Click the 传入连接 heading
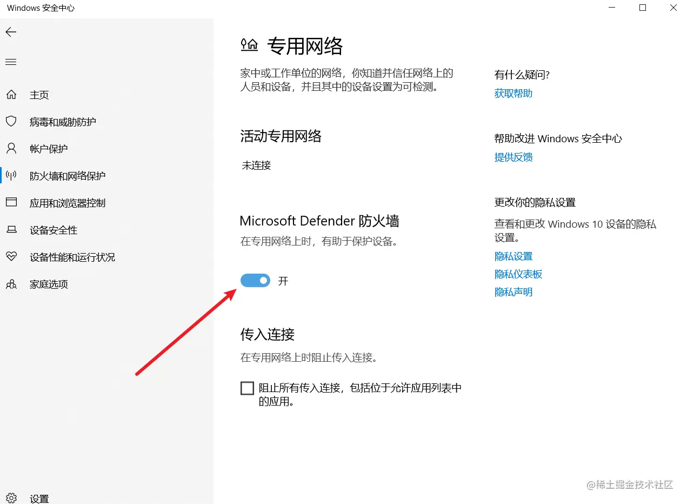687x504 pixels. tap(267, 334)
